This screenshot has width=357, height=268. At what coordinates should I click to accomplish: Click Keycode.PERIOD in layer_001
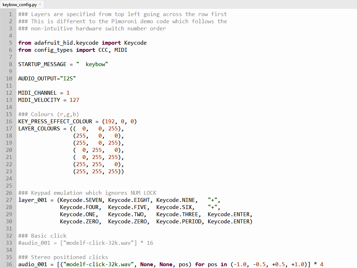point(178,222)
